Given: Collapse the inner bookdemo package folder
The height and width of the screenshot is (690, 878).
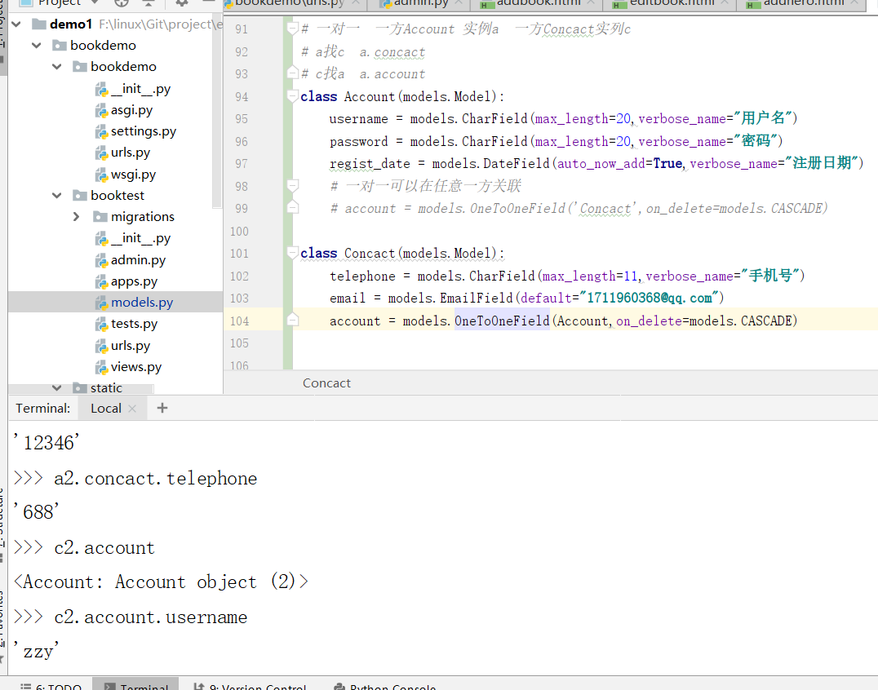Looking at the screenshot, I should [56, 67].
